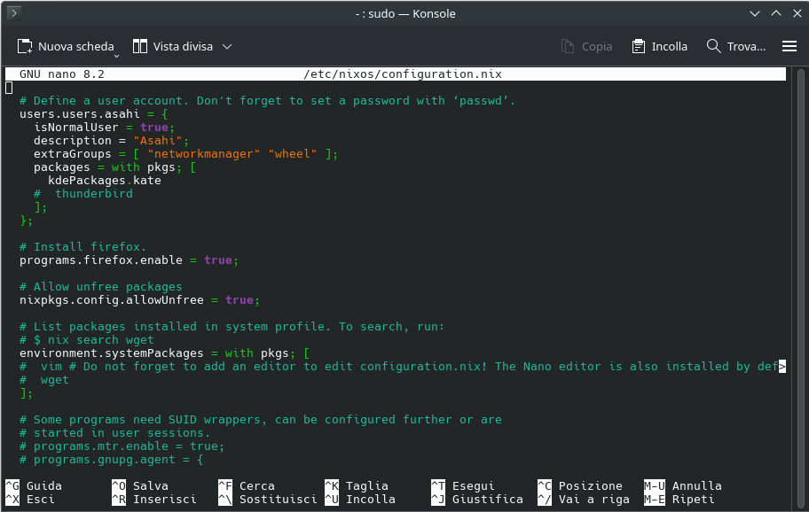Click the Nuova scheda new tab icon
This screenshot has height=512, width=809.
point(25,46)
